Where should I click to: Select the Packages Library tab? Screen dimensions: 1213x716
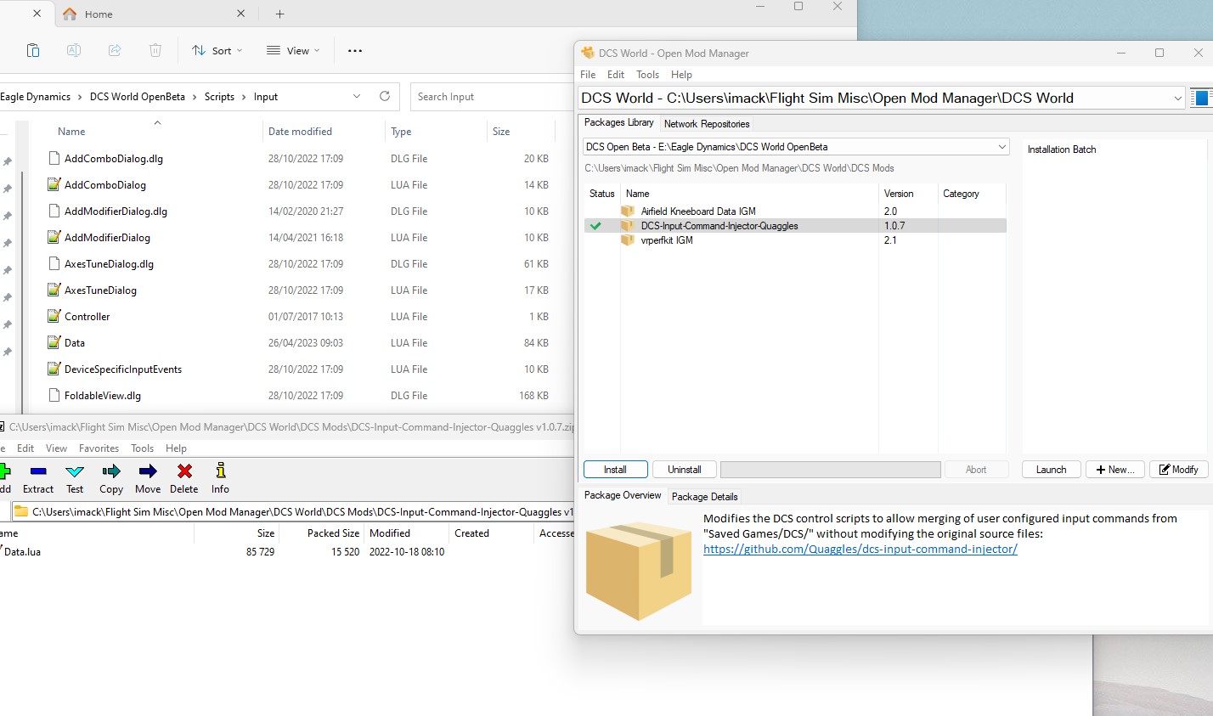[619, 122]
